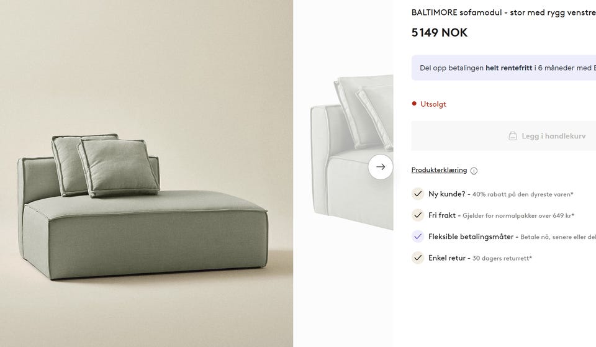Click the info icon beside Produkterklæring
The width and height of the screenshot is (596, 347).
click(474, 171)
